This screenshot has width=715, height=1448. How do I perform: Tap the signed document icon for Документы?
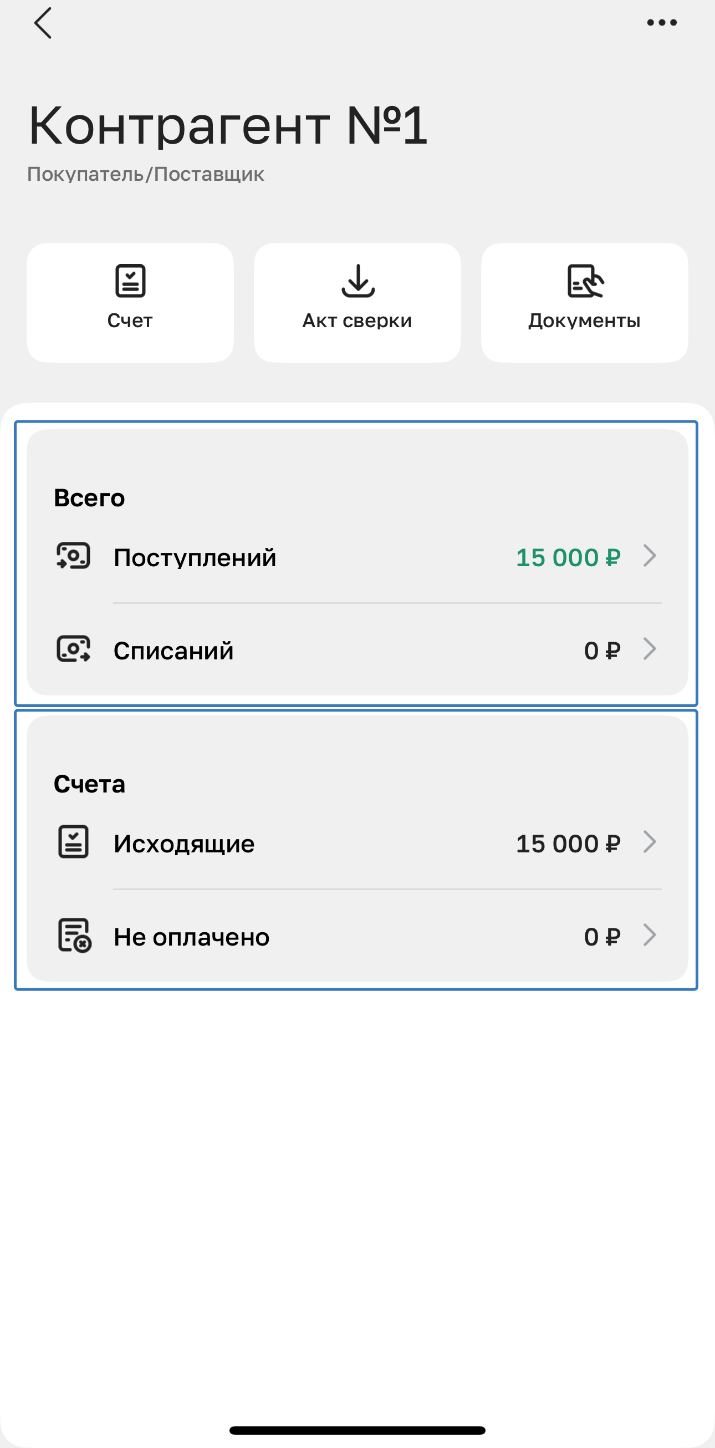[585, 281]
